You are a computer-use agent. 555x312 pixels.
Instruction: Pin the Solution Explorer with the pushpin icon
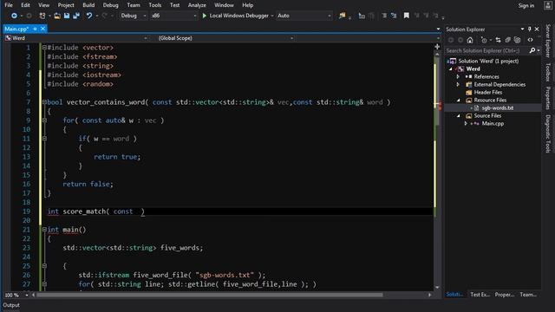530,29
